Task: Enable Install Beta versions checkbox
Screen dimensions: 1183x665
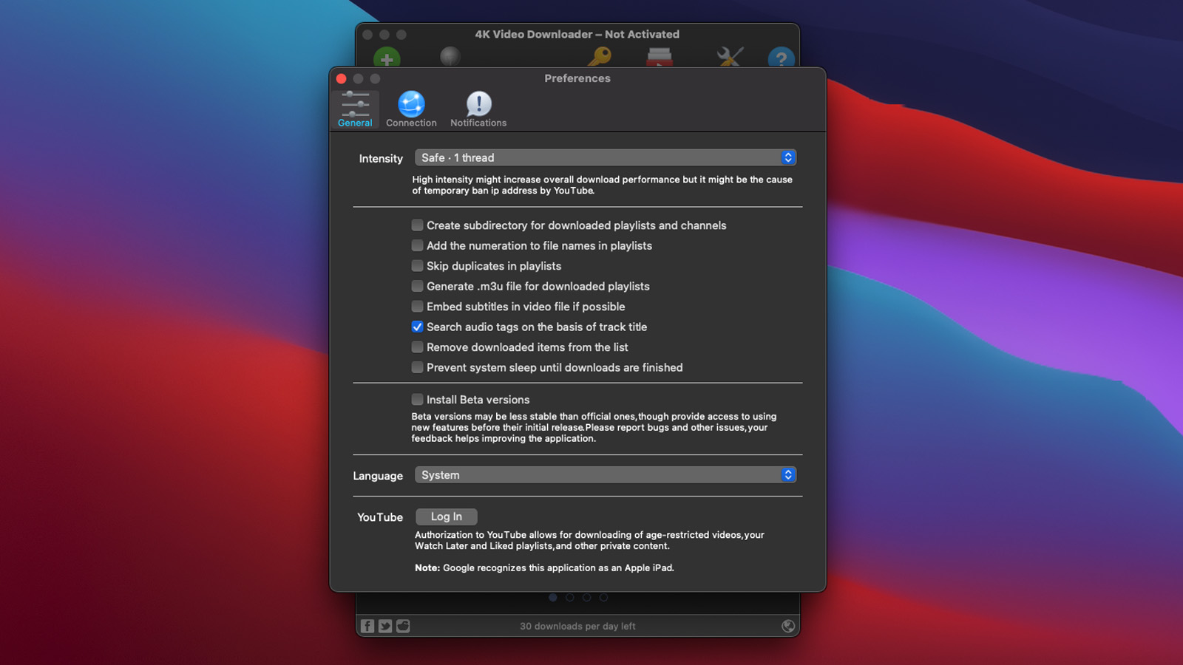Action: click(418, 400)
